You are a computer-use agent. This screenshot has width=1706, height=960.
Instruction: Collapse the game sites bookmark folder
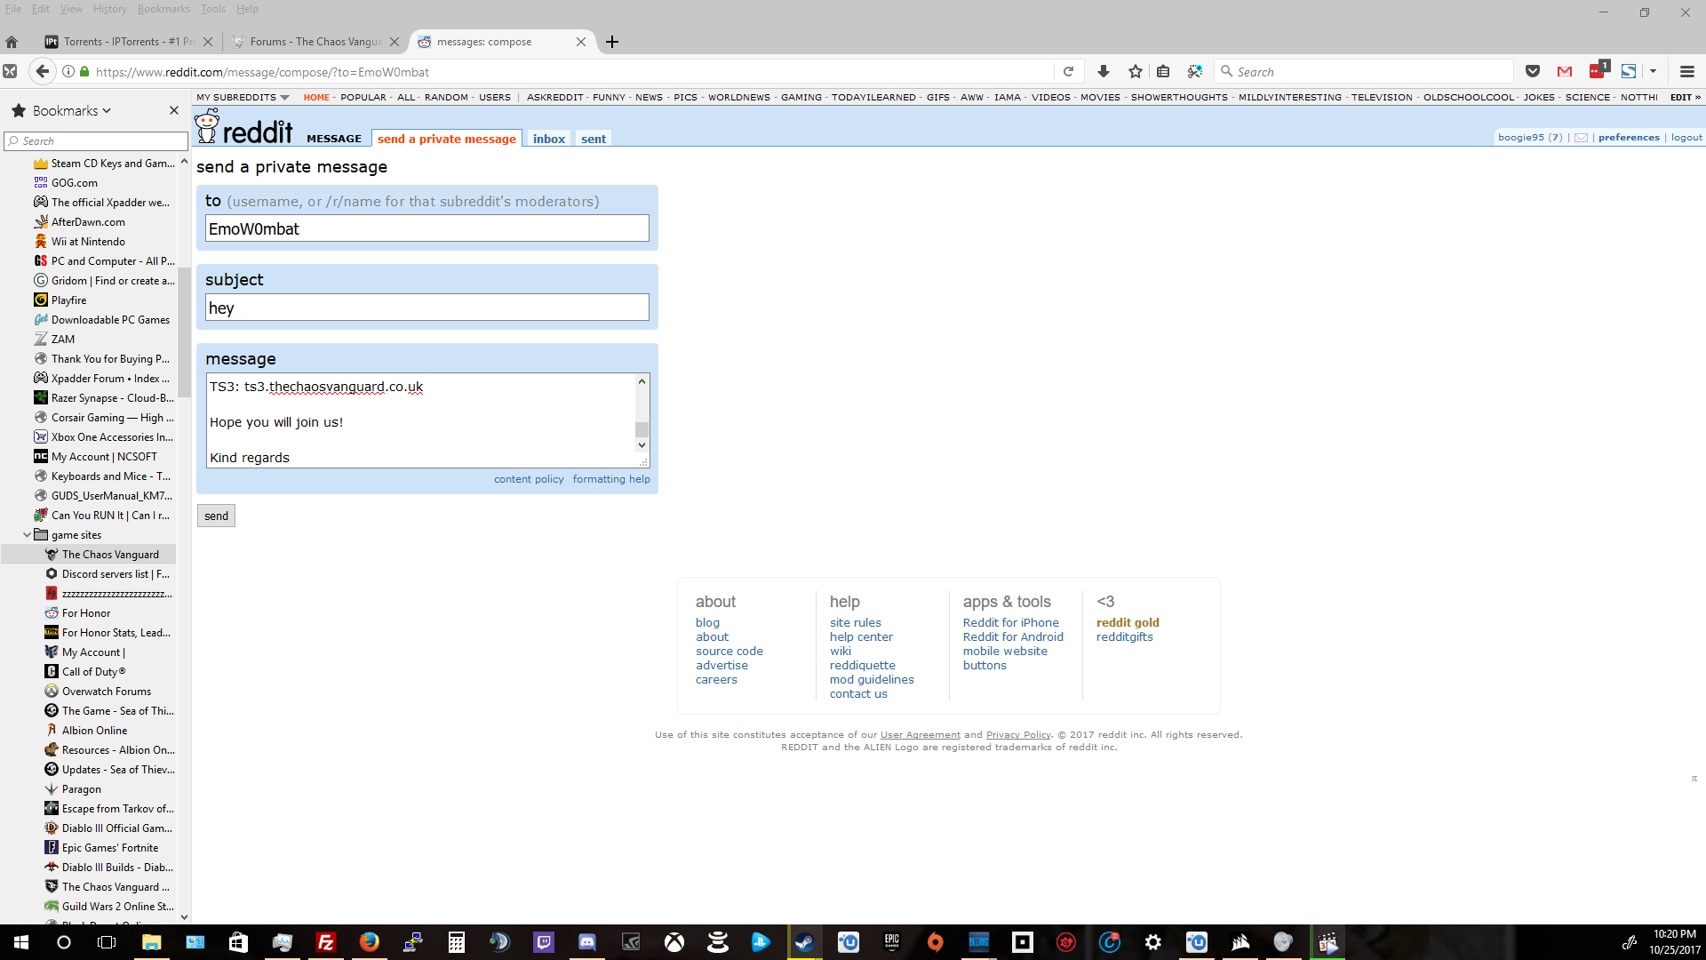pyautogui.click(x=27, y=535)
